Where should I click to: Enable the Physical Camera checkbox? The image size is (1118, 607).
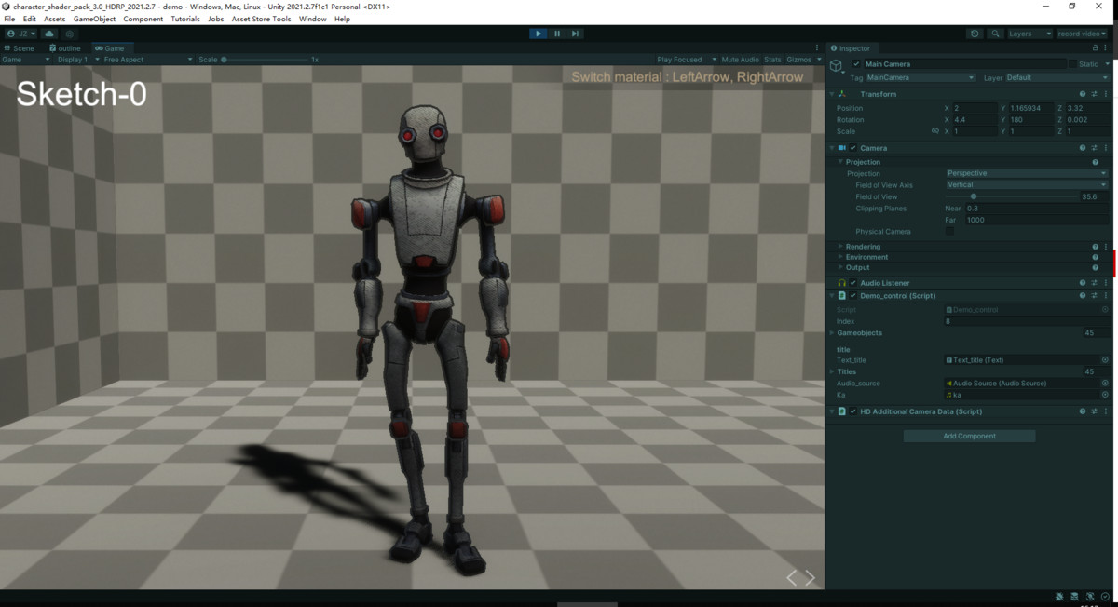(949, 232)
